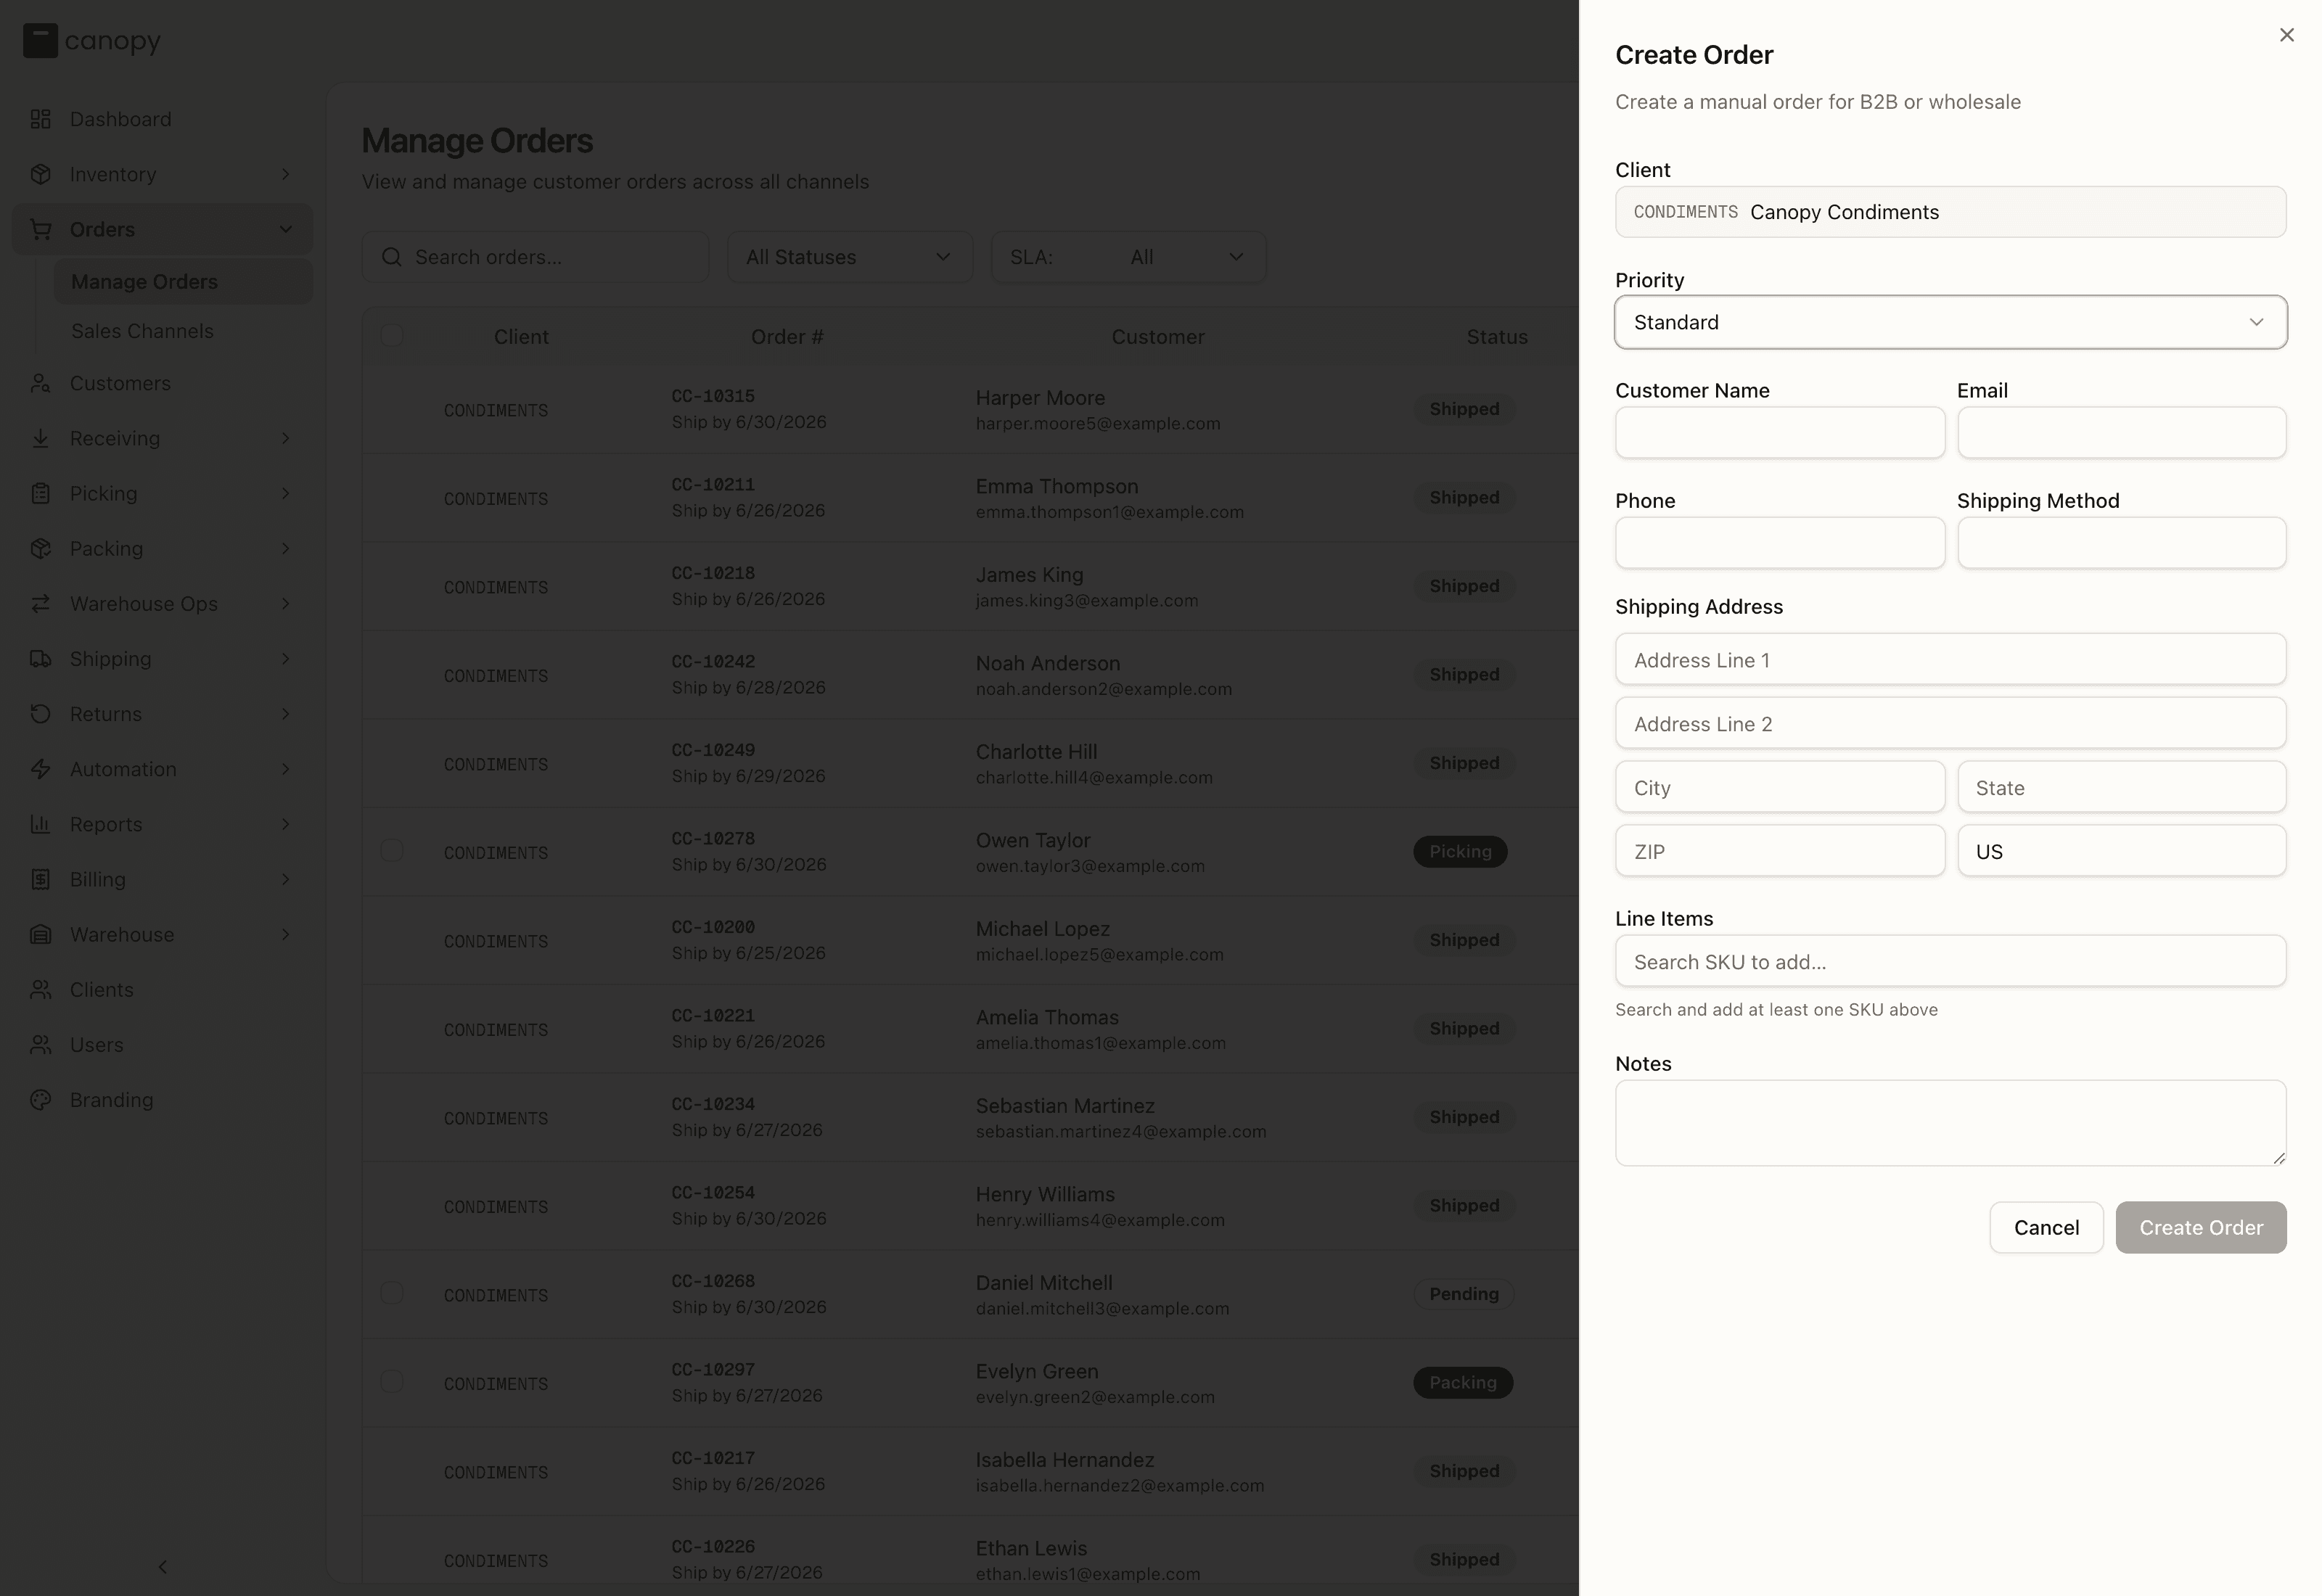This screenshot has width=2322, height=1596.
Task: Go to Dashboard in the sidebar
Action: 162,119
